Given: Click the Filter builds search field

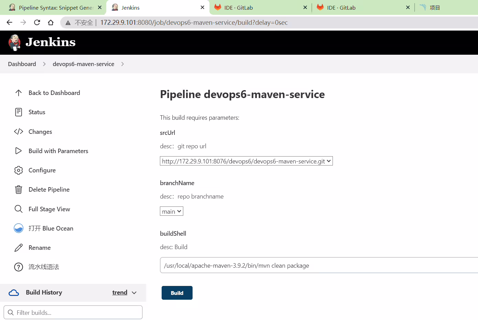Looking at the screenshot, I should point(73,312).
